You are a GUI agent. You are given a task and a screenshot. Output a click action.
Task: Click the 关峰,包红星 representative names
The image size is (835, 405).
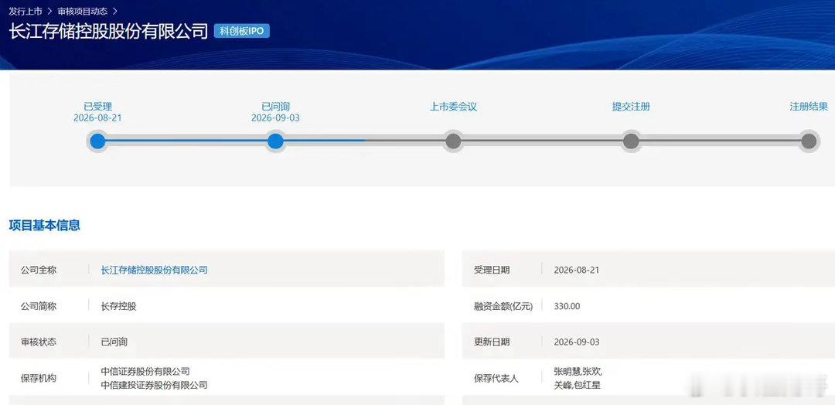coord(578,385)
